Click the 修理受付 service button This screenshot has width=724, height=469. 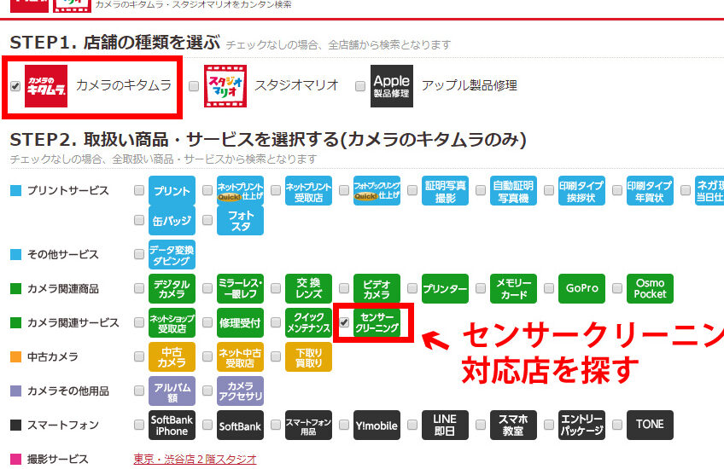(x=240, y=322)
